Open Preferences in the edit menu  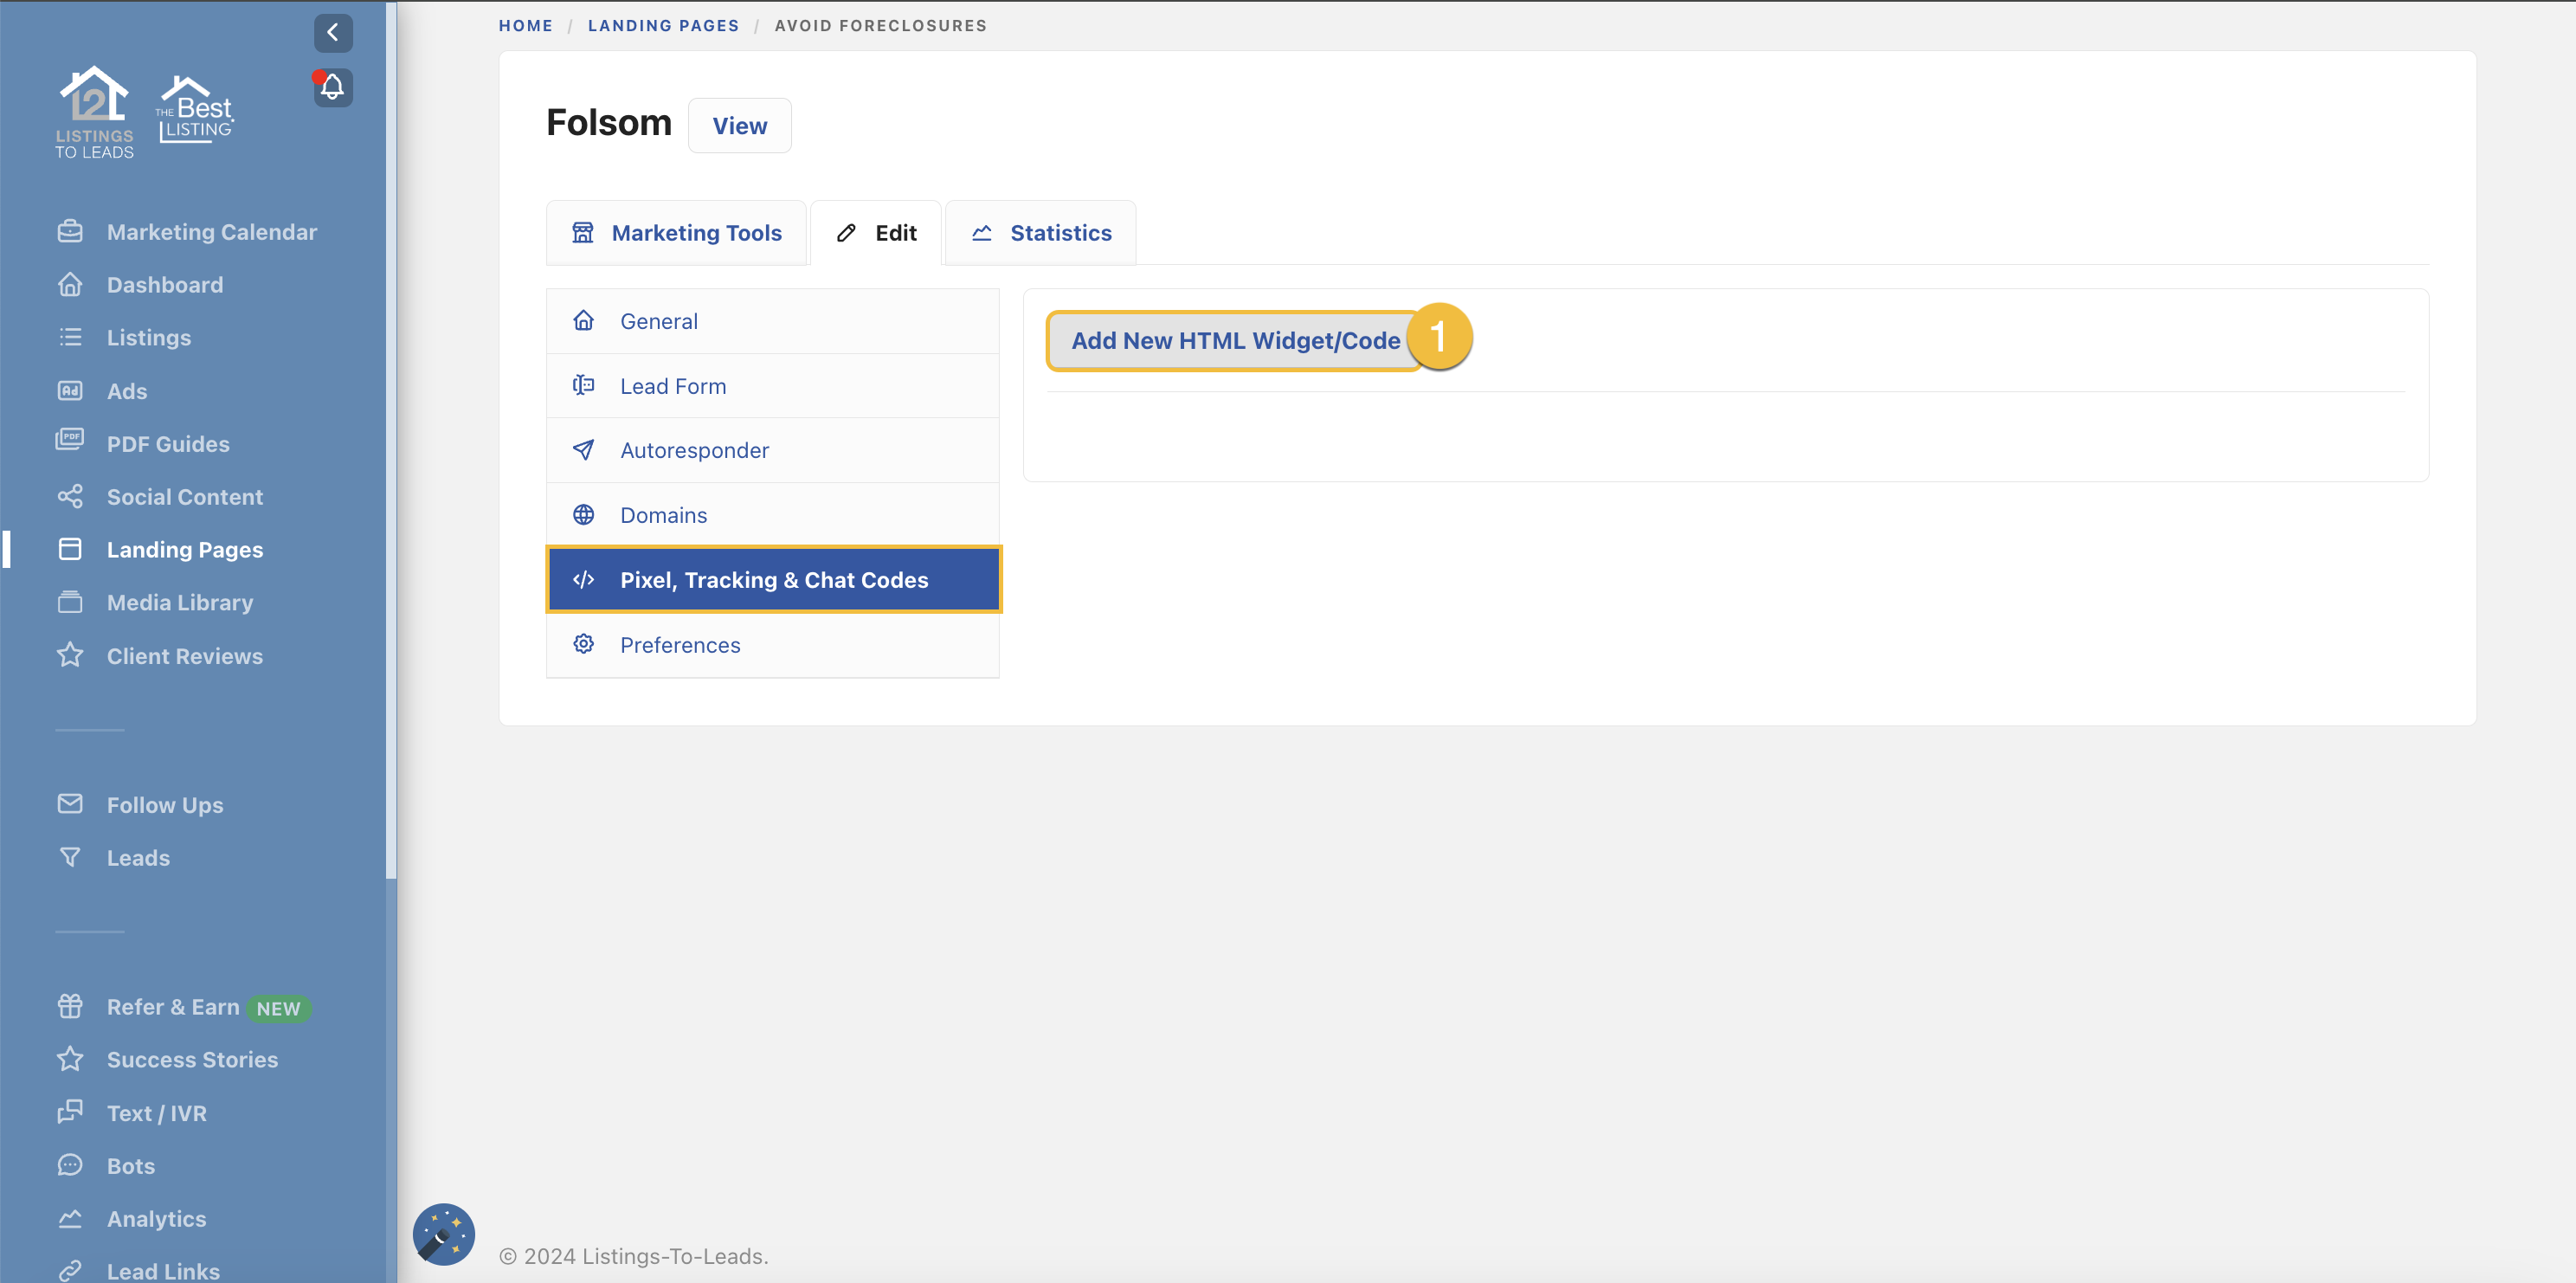[680, 645]
